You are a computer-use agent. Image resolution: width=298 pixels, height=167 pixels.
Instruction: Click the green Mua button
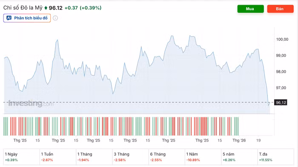tap(250, 9)
